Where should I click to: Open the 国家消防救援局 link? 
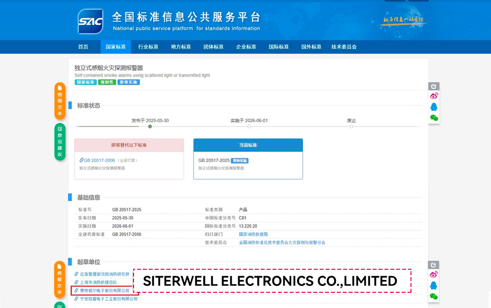click(x=253, y=234)
